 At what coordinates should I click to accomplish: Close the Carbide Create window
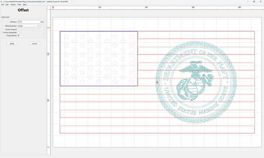(261, 2)
